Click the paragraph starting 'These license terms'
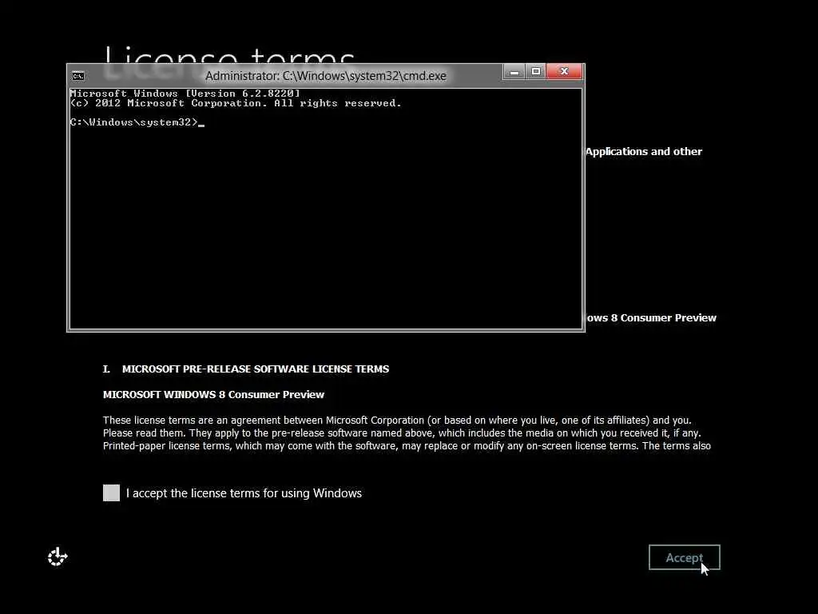Image resolution: width=818 pixels, height=614 pixels. (x=407, y=433)
